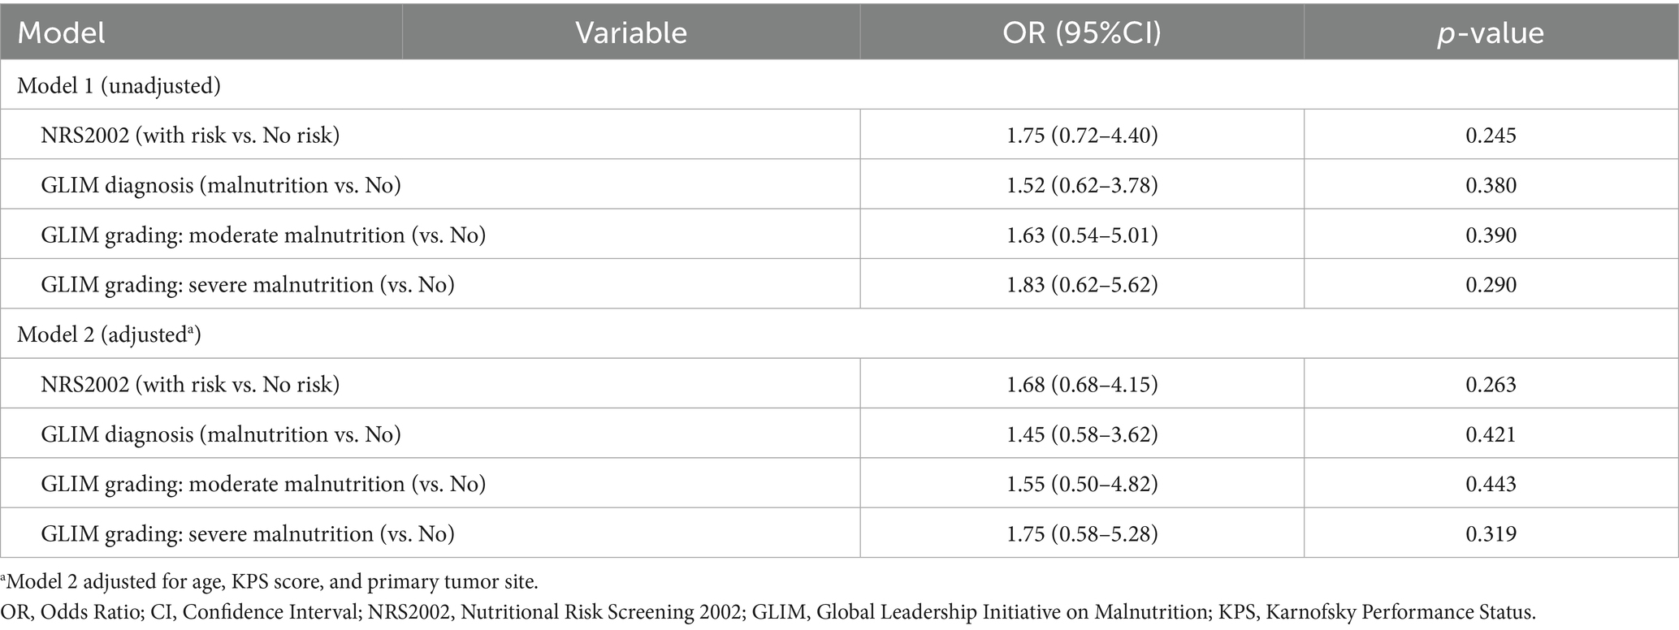Click the p-value 0.380 cell
The width and height of the screenshot is (1679, 630).
(1491, 185)
